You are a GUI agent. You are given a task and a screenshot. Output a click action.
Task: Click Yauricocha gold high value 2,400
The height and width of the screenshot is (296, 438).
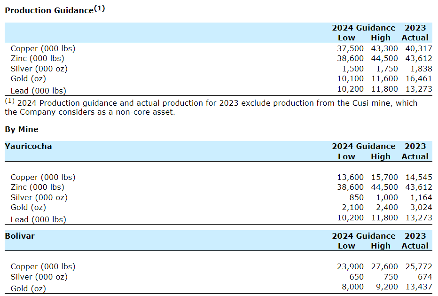387,208
